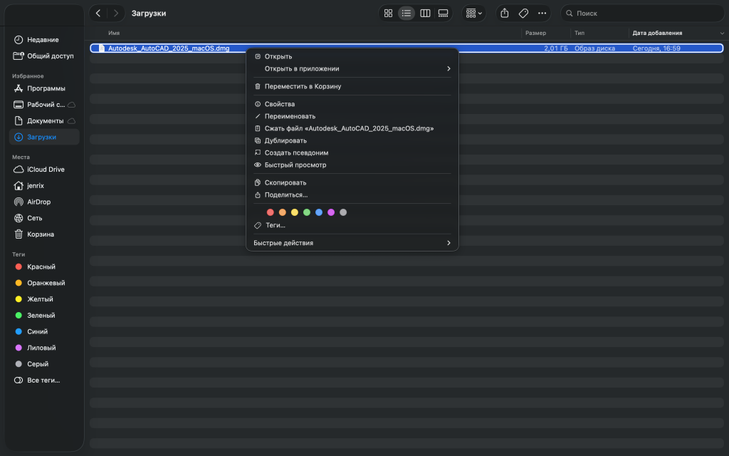Apply the purple tag color dot
This screenshot has height=456, width=729.
click(331, 212)
